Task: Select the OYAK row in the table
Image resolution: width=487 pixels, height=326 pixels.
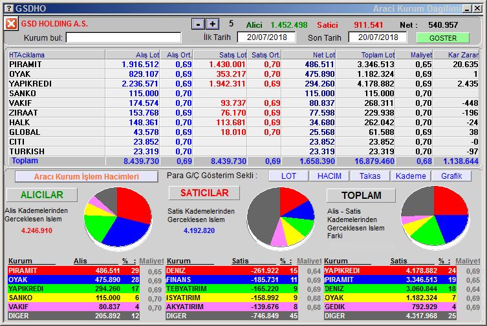Action: coord(243,74)
